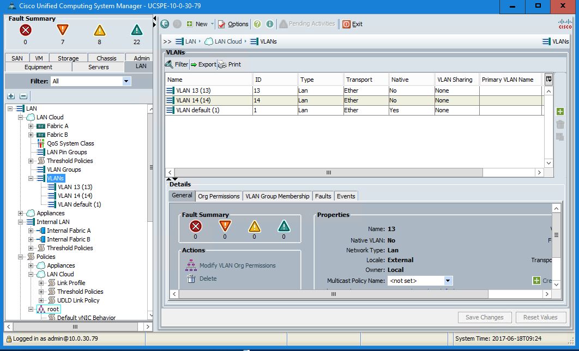Open the info icon in the toolbar
This screenshot has width=579, height=351.
click(270, 24)
